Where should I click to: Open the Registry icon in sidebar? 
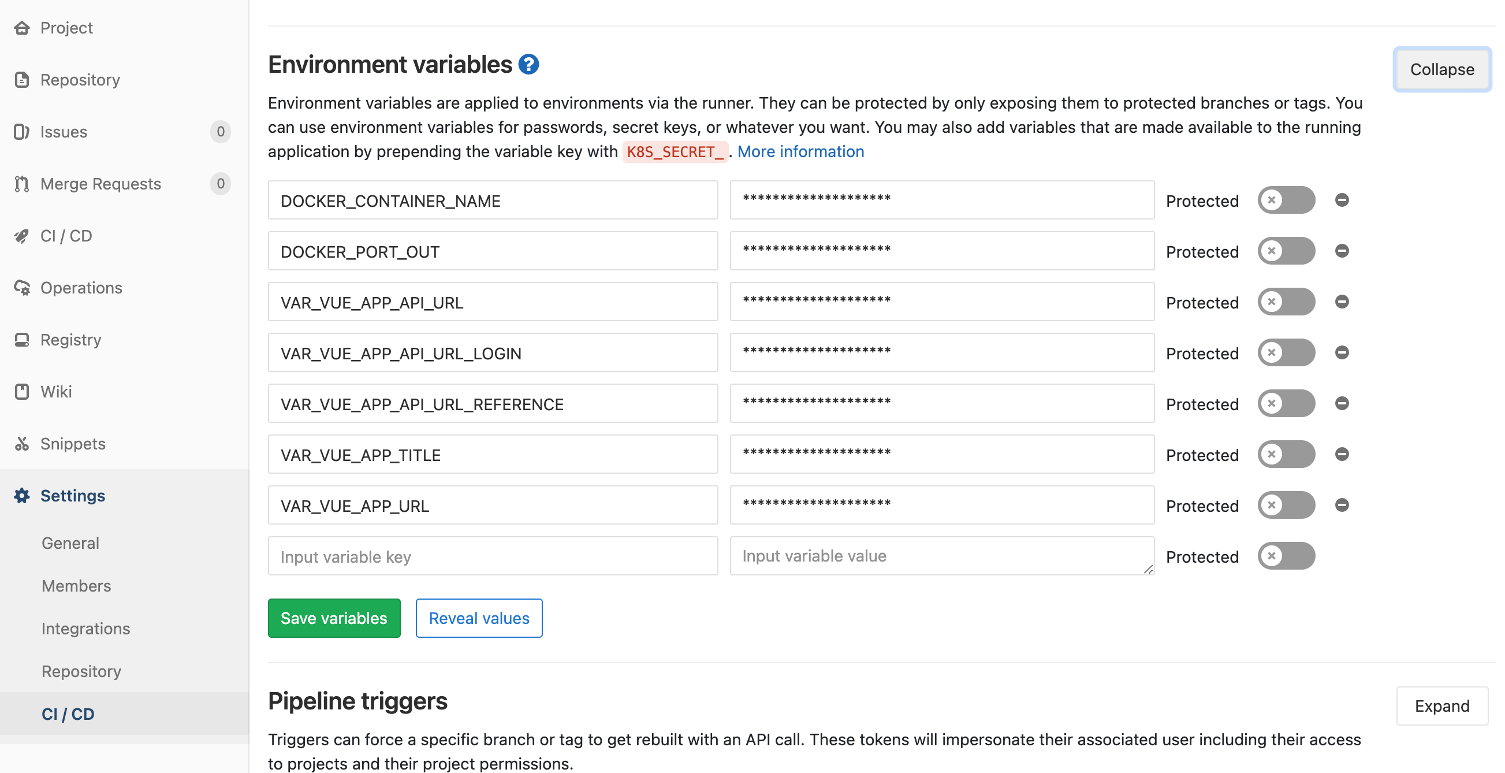point(21,340)
